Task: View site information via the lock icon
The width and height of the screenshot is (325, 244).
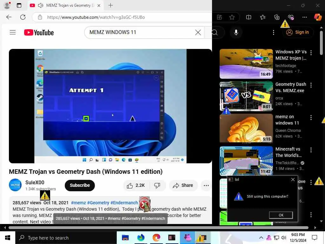Action: [40, 17]
